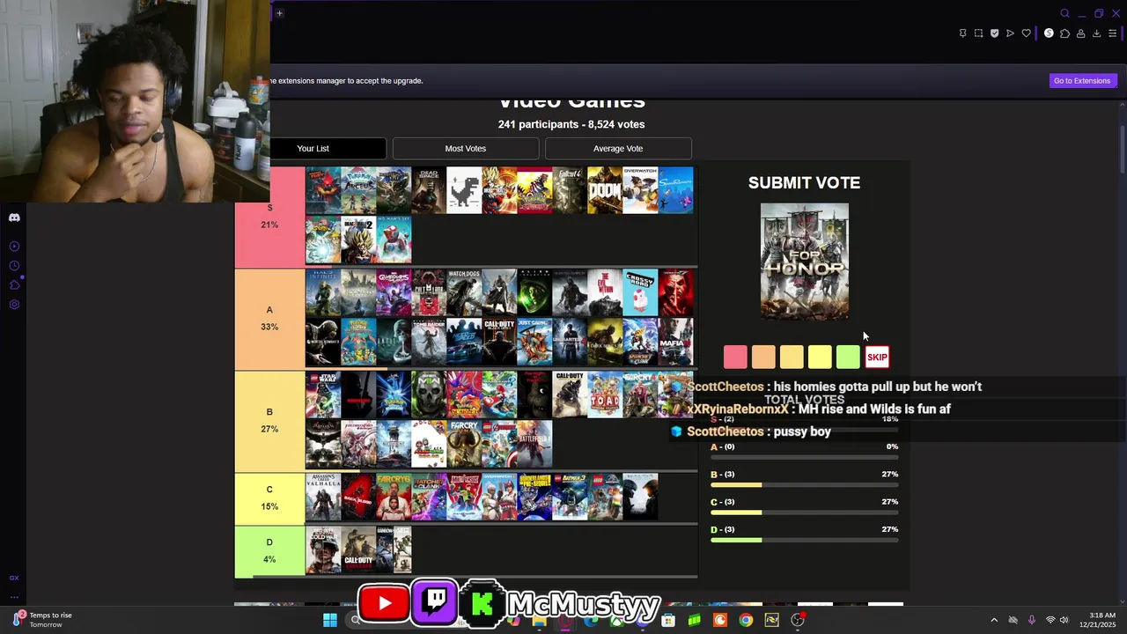Select the Assassin's Creed Valhalla cover
This screenshot has width=1127, height=634.
[x=323, y=497]
